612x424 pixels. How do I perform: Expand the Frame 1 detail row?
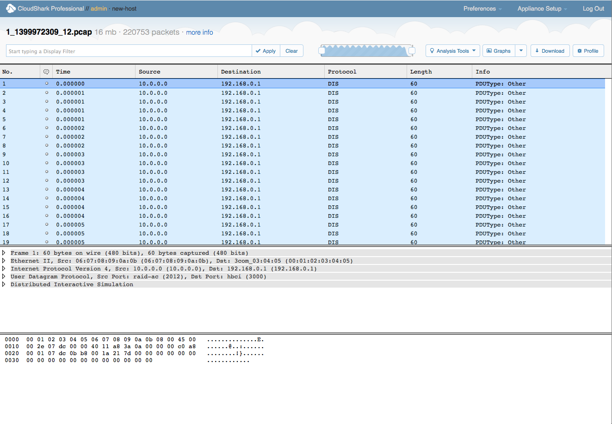click(4, 253)
